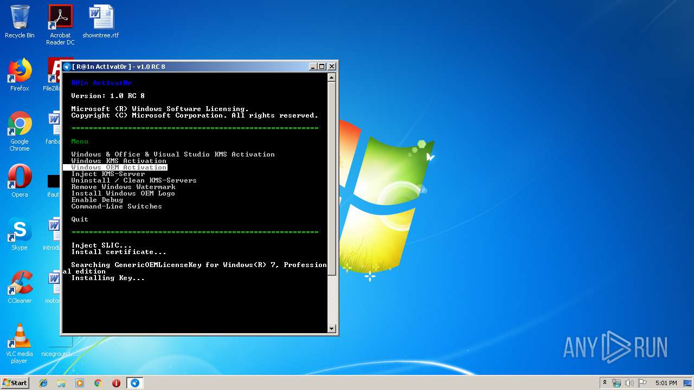The image size is (694, 390).
Task: Minimize the R@1n Activator window
Action: [x=313, y=67]
